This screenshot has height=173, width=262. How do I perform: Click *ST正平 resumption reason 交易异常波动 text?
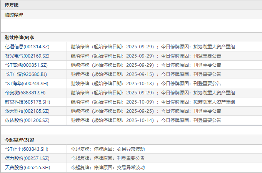pyautogui.click(x=131, y=149)
